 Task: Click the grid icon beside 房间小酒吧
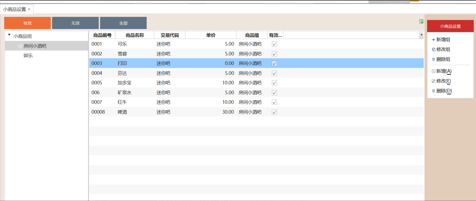click(20, 46)
